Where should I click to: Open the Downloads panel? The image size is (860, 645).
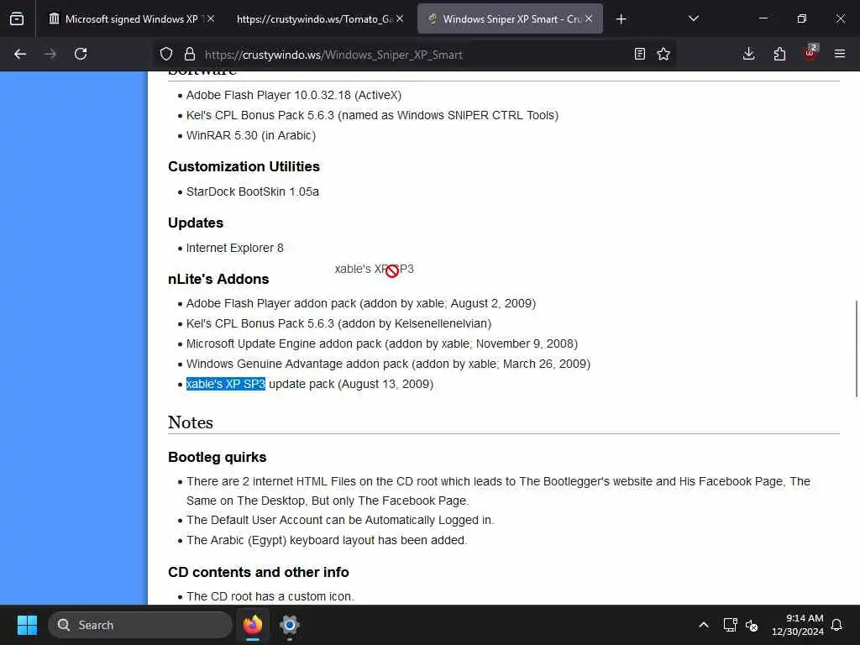(x=748, y=54)
